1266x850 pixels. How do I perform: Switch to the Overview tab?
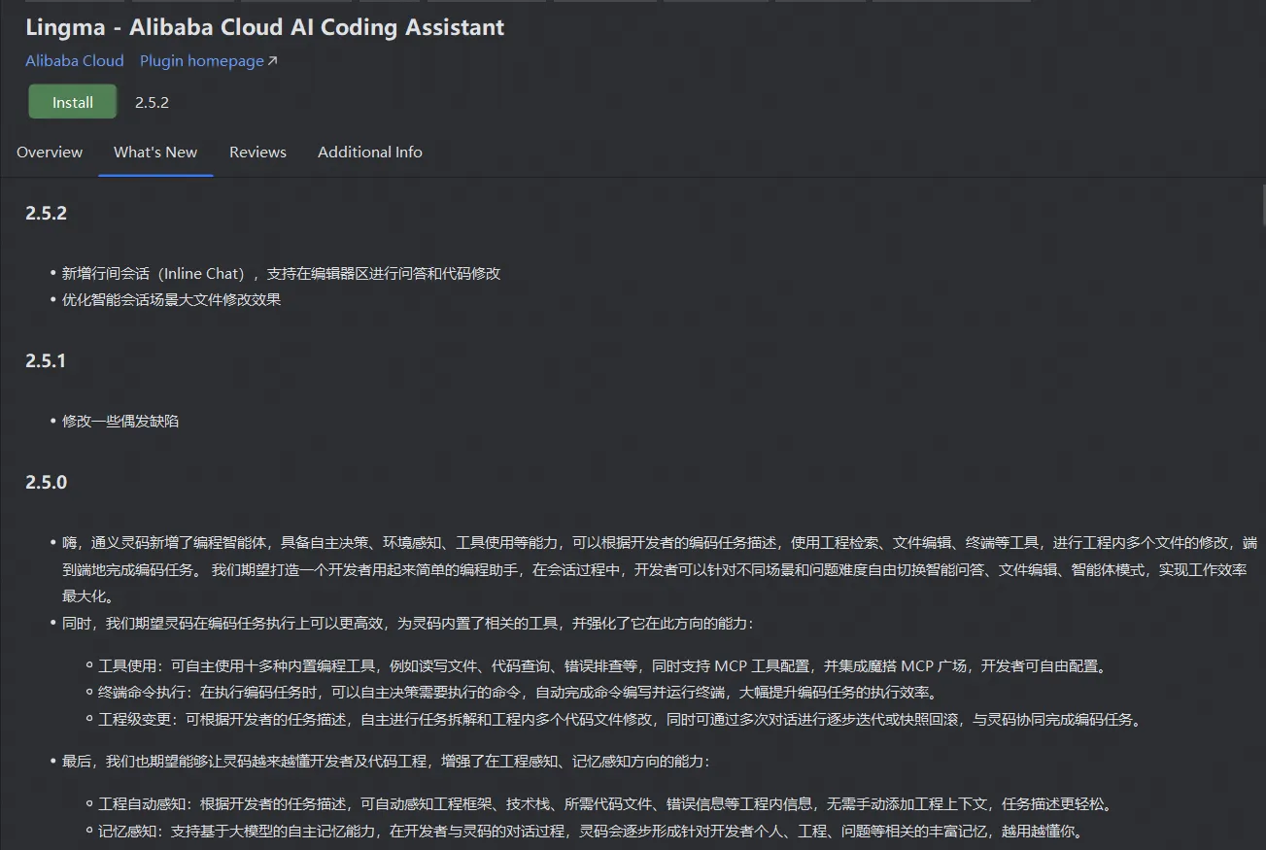coord(50,153)
